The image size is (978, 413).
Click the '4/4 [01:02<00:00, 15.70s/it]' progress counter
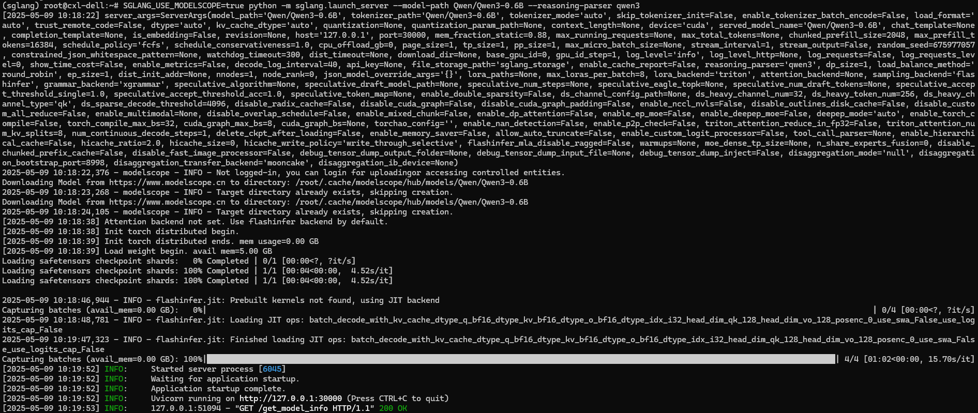[909, 359]
